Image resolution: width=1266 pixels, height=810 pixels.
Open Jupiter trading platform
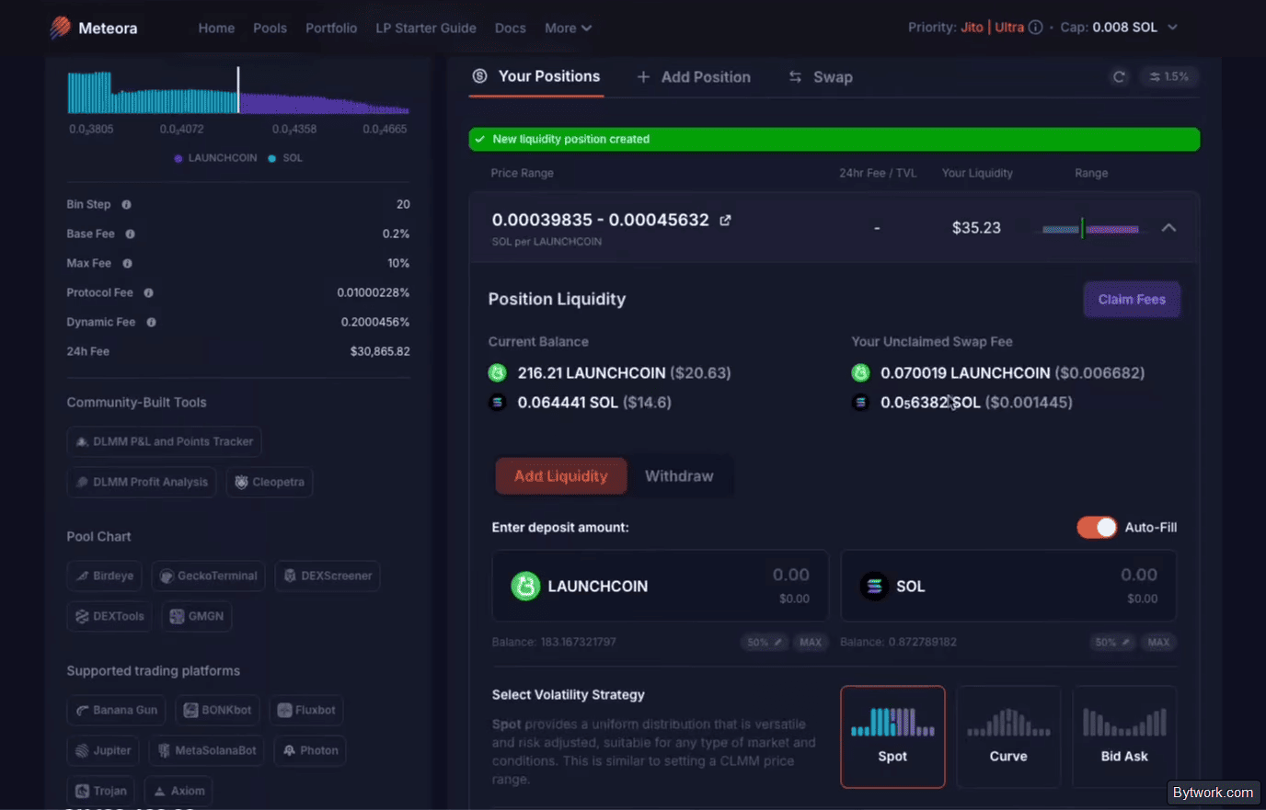tap(103, 750)
